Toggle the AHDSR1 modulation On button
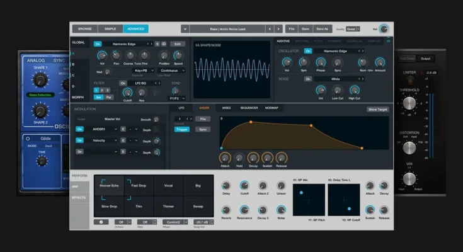Image resolution: width=463 pixels, height=252 pixels. point(79,129)
